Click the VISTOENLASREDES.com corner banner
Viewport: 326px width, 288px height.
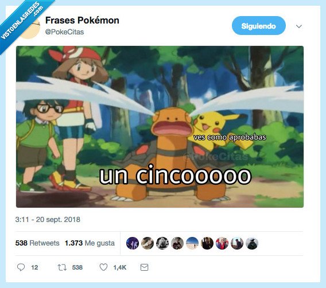coord(22,20)
